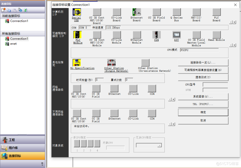Open the redundant CPU specification dropdown
Screen dimensions: 241x168
[160, 145]
